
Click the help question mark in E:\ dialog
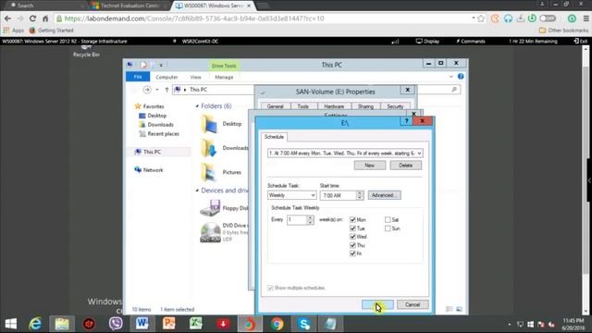[406, 121]
